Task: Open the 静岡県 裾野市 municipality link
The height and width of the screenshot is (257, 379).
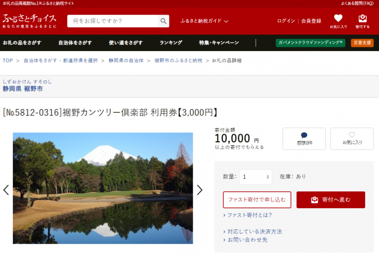Action: point(23,89)
